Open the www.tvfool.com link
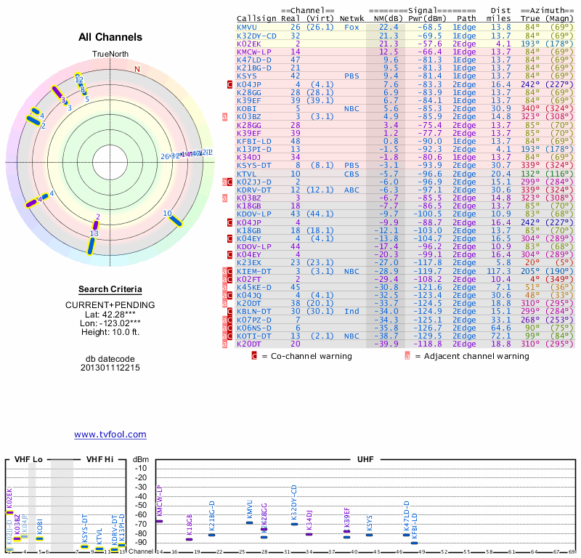 110,434
